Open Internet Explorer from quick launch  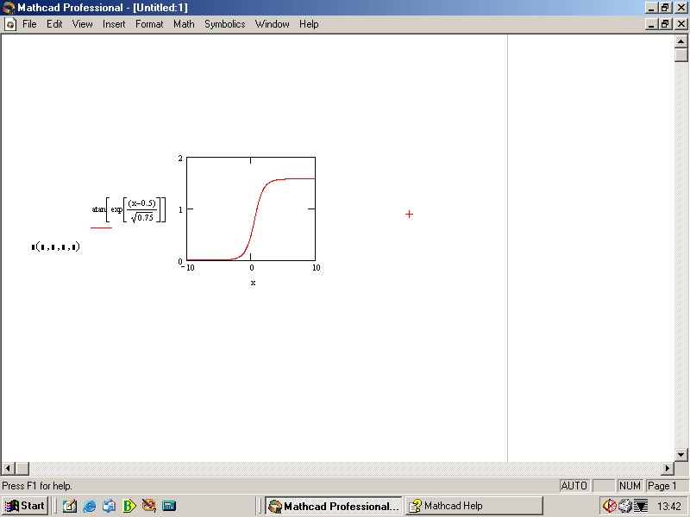[x=89, y=506]
